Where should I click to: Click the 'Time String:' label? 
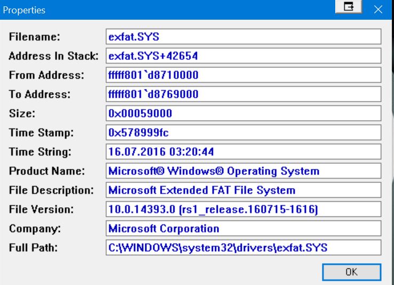pyautogui.click(x=40, y=152)
